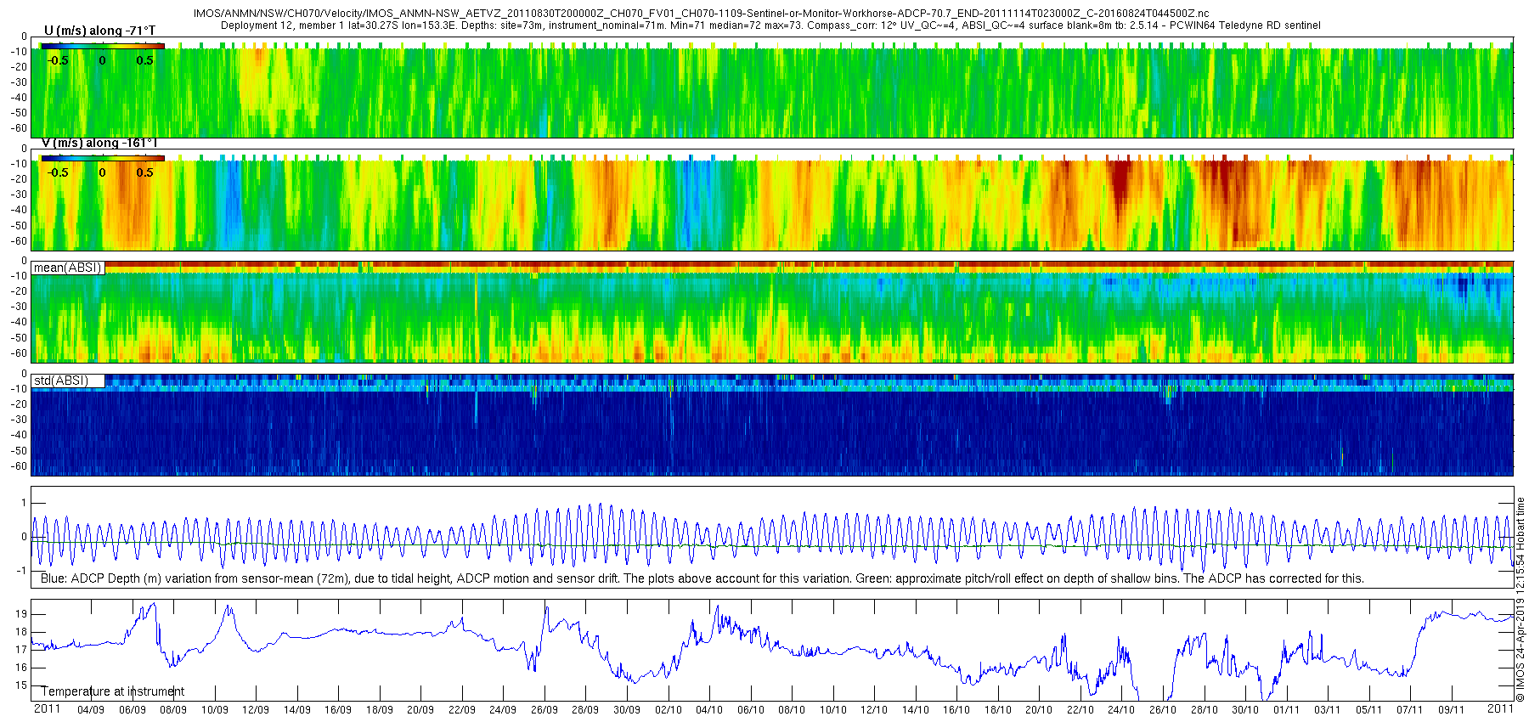Select the 'U (m/s) along -71°T' panel label
The height and width of the screenshot is (722, 1529).
[x=99, y=31]
